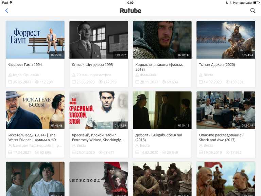Tap views eye icon beside 20 849
Screen dimensions: 261x196
pos(164,152)
